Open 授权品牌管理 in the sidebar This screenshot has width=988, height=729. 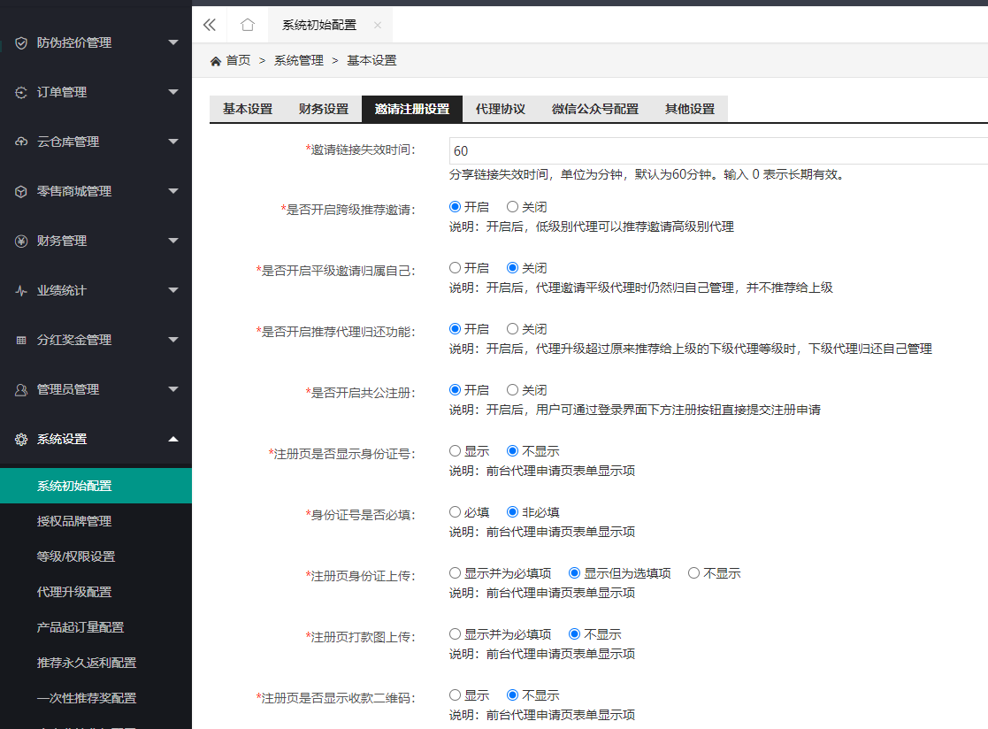(96, 521)
